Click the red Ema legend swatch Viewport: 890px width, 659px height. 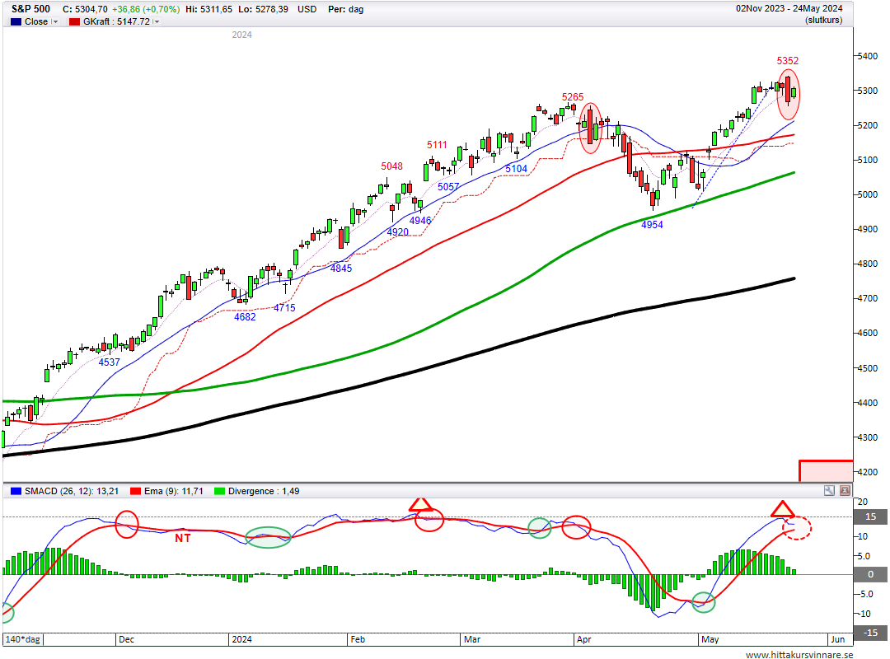[x=135, y=491]
